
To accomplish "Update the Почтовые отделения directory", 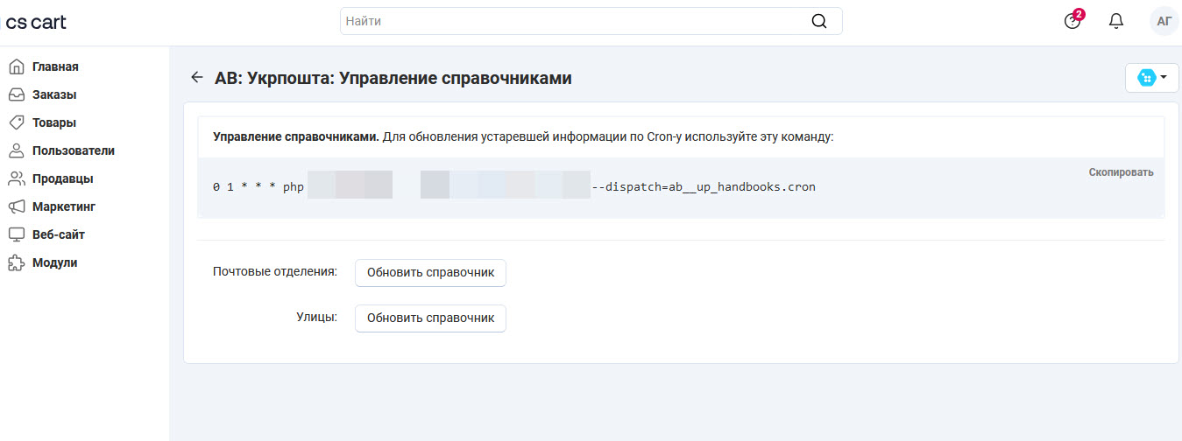I will tap(430, 272).
